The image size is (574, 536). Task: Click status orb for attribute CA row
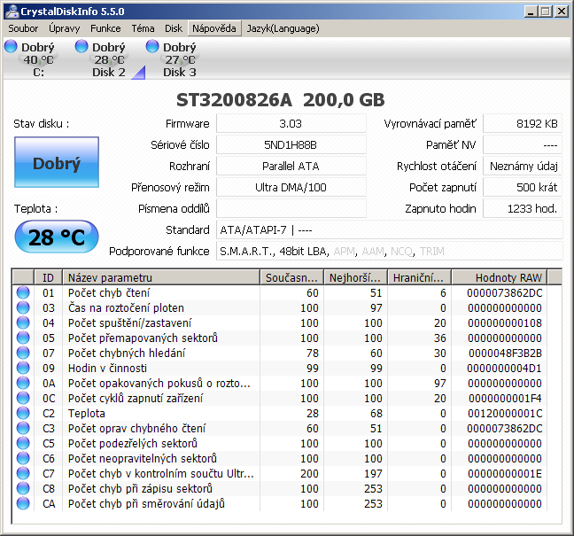click(23, 503)
